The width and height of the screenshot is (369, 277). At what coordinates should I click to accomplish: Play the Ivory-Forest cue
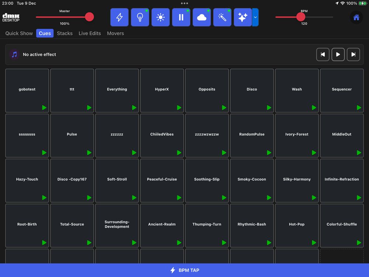(314, 153)
